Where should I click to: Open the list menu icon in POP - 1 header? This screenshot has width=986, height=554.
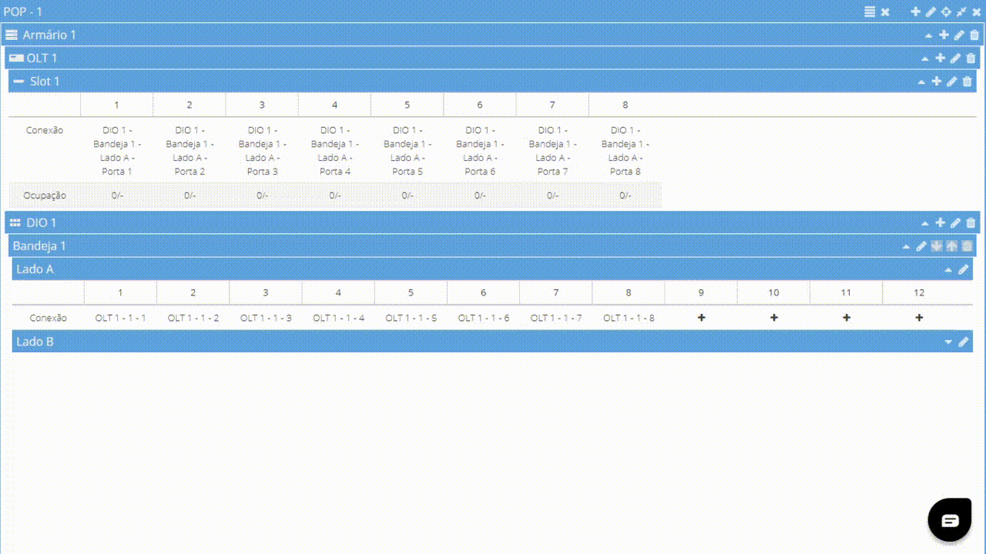click(x=870, y=12)
